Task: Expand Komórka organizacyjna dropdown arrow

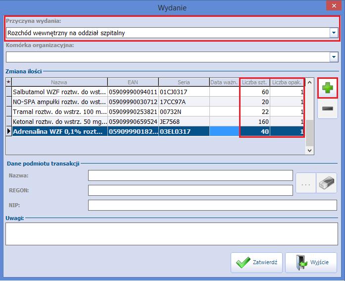Action: point(334,57)
